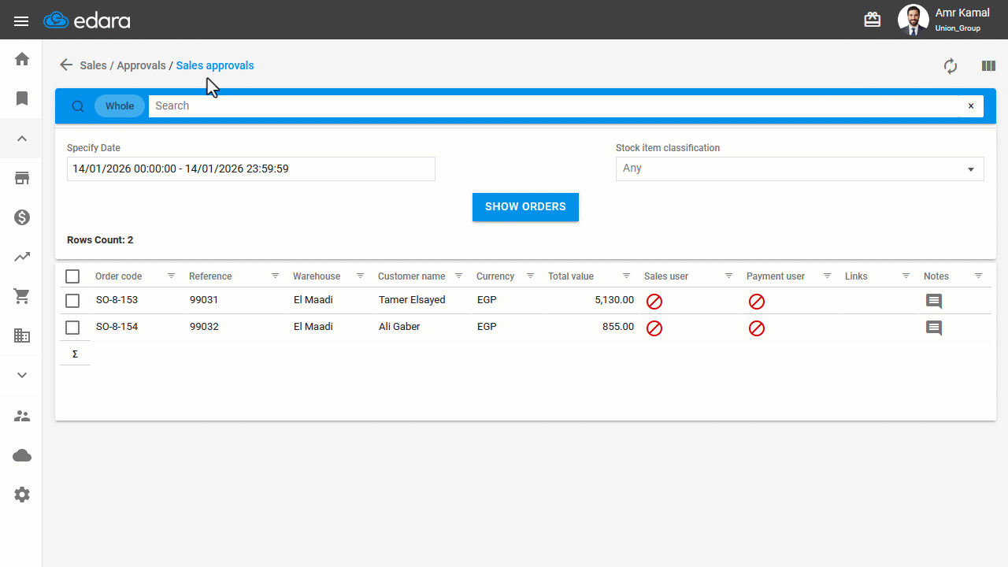Clear search with the × button
This screenshot has width=1008, height=567.
click(x=971, y=106)
